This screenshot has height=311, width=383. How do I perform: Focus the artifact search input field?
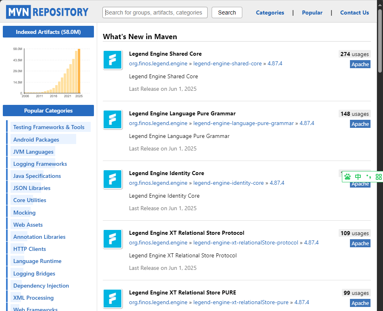point(155,13)
